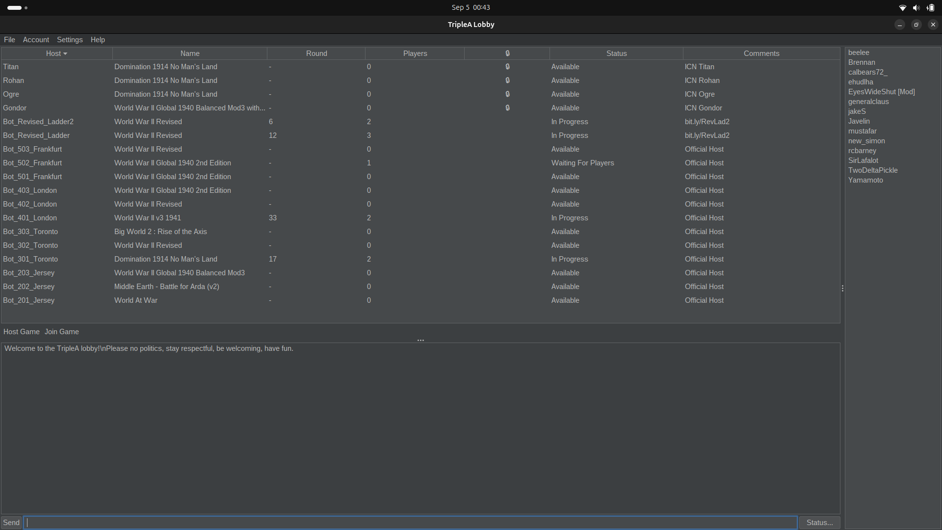Select the Bot_403_London row
942x530 pixels.
click(x=420, y=190)
